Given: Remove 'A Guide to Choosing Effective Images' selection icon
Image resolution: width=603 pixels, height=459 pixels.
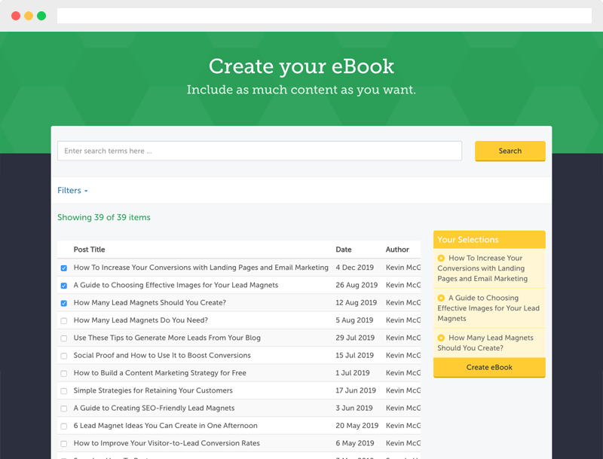Looking at the screenshot, I should 441,298.
